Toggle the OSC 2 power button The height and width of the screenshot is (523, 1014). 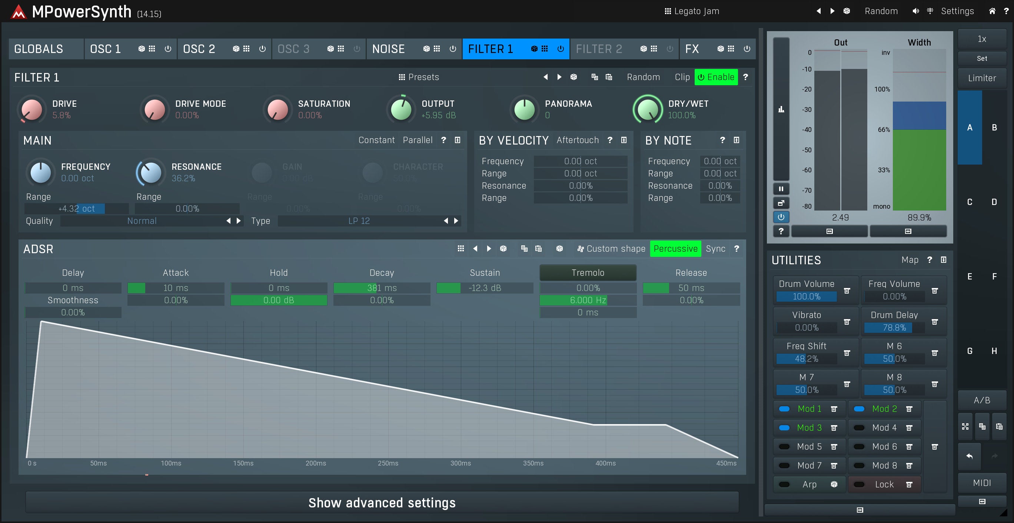coord(262,49)
